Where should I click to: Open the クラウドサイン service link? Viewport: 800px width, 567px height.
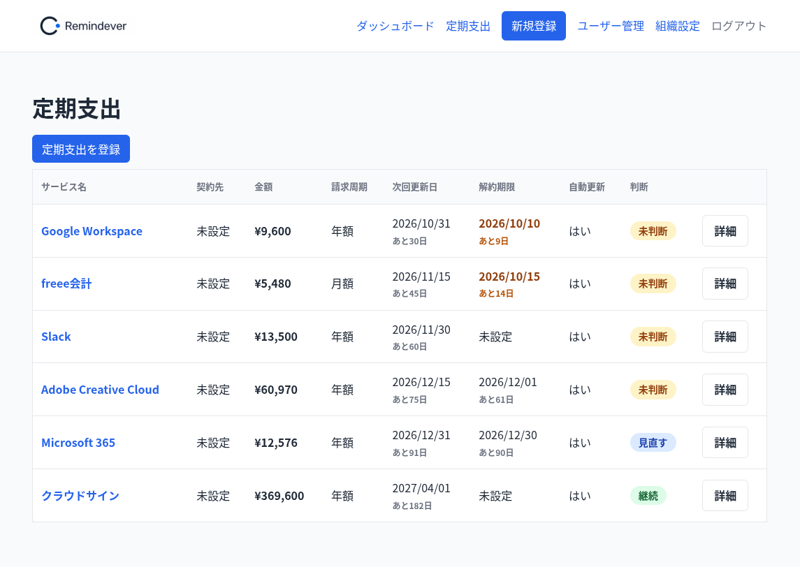(x=80, y=496)
